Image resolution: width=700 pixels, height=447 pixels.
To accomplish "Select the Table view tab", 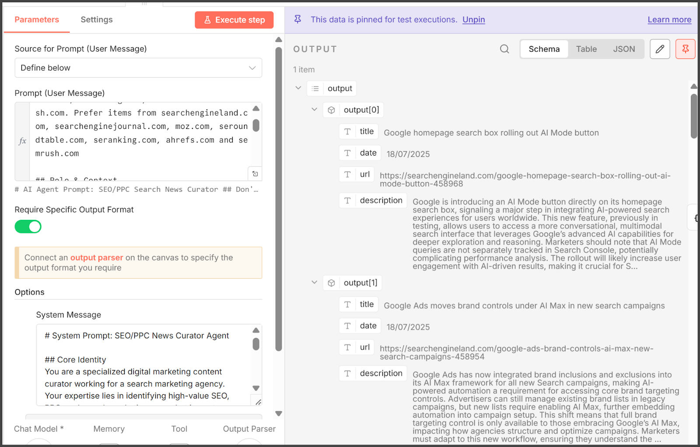I will (x=586, y=49).
